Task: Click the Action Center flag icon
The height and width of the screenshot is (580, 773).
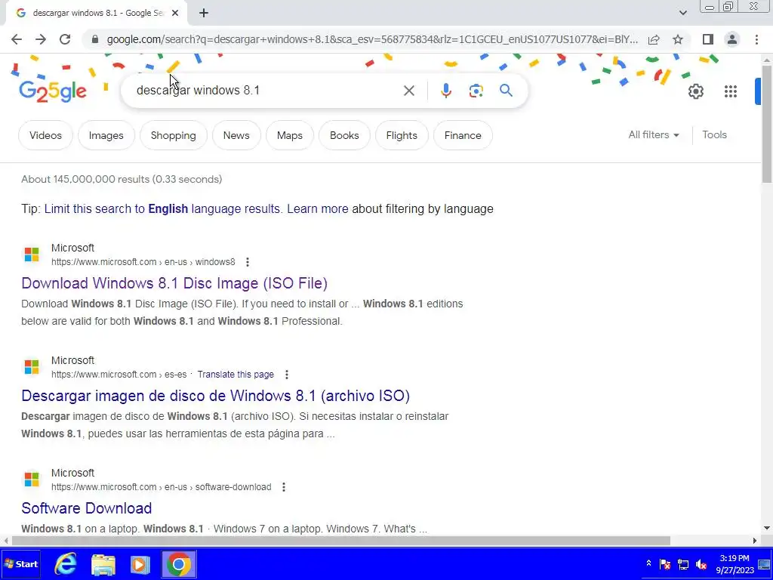Action: pos(665,564)
